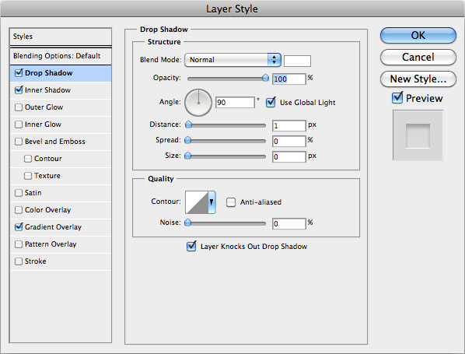This screenshot has width=465, height=354.
Task: Open the Blend Mode dropdown
Action: point(232,60)
